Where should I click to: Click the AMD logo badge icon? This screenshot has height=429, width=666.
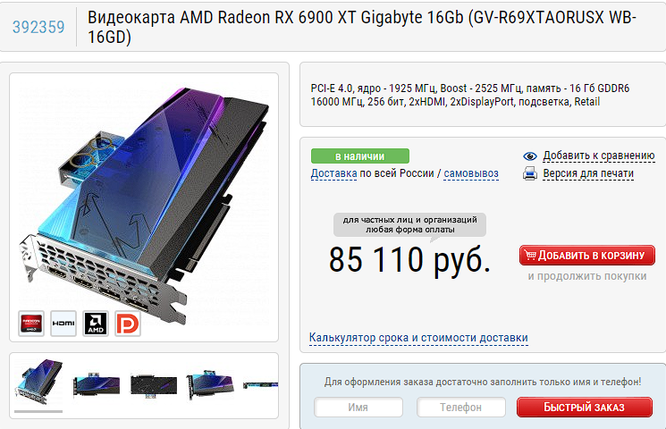click(x=96, y=324)
